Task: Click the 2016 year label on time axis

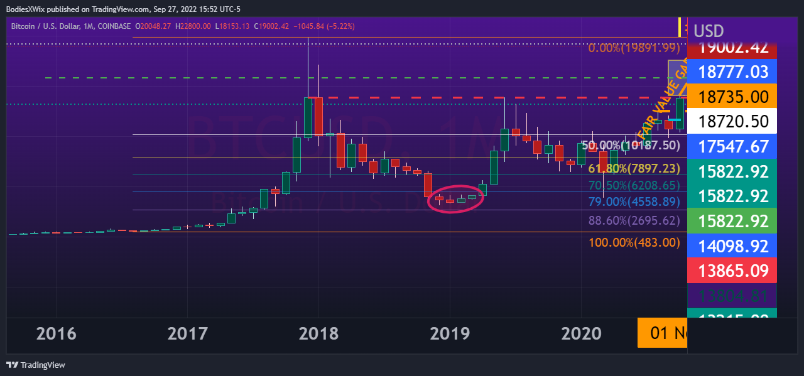Action: click(x=57, y=333)
